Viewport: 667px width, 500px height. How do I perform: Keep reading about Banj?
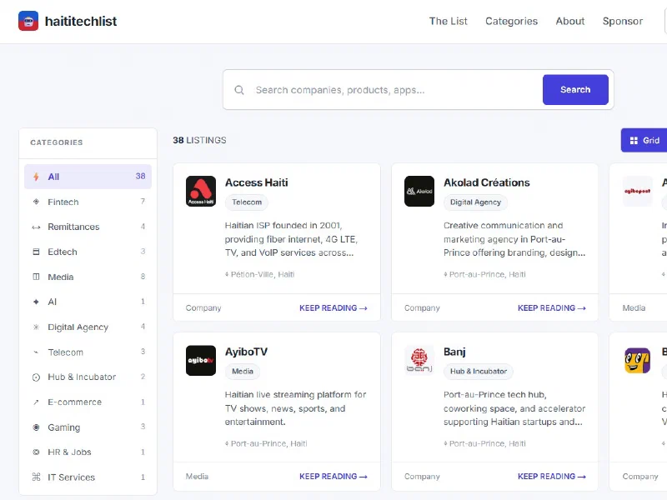point(552,477)
